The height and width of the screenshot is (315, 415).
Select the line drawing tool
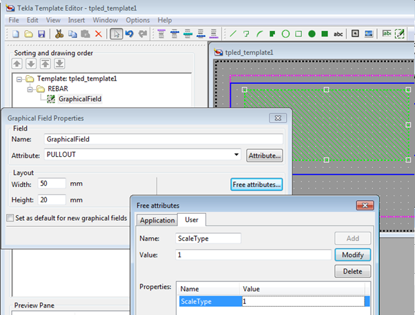pos(233,34)
